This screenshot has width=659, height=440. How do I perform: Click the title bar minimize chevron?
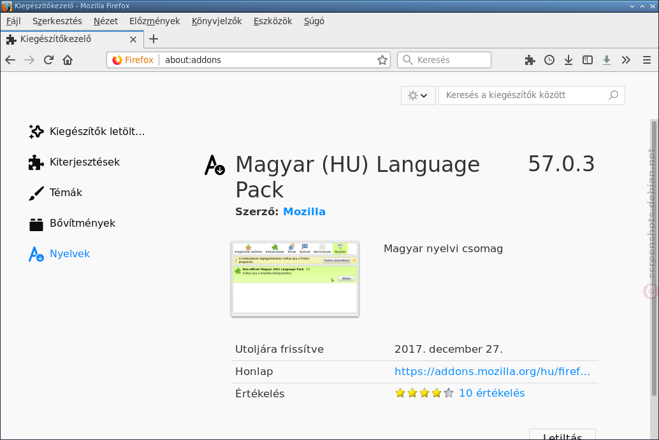pos(632,6)
